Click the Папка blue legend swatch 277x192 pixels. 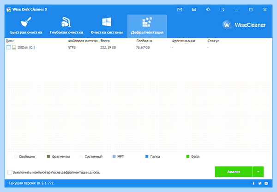click(x=147, y=156)
